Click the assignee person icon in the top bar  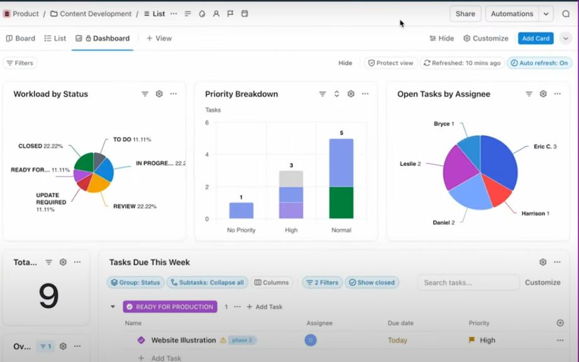(x=216, y=14)
